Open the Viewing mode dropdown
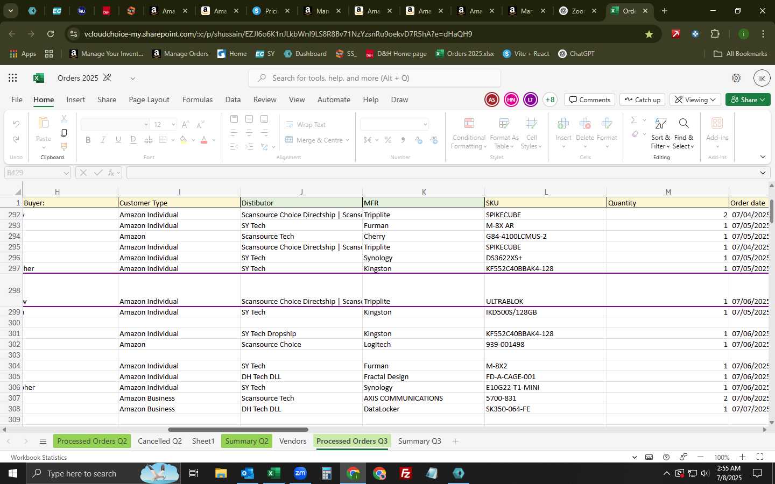This screenshot has height=484, width=775. (x=695, y=99)
